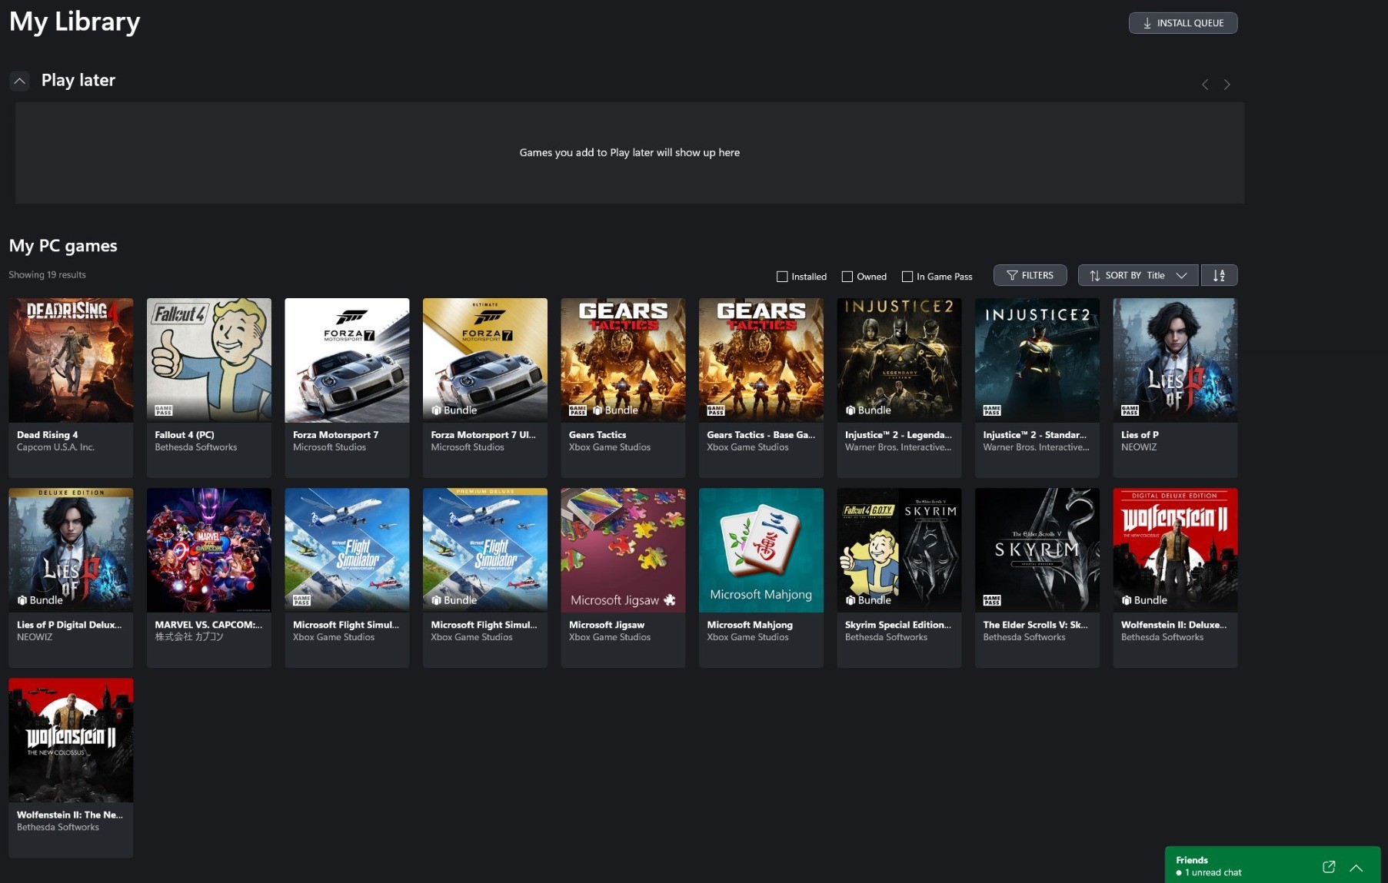Select the Skyrim Special Edition bundle cover
The image size is (1388, 883).
(899, 550)
